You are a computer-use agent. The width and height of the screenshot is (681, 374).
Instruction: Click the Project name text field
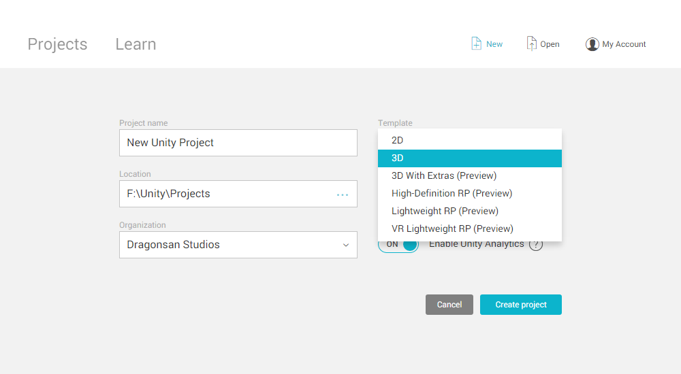click(x=238, y=143)
